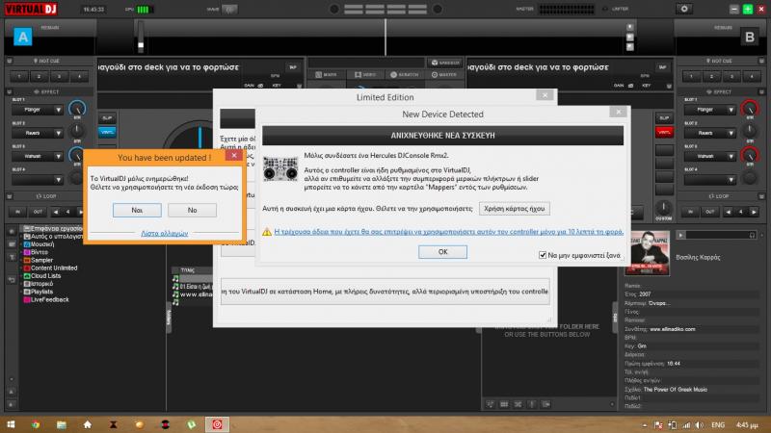Open Chrome from the taskbar

click(x=36, y=423)
